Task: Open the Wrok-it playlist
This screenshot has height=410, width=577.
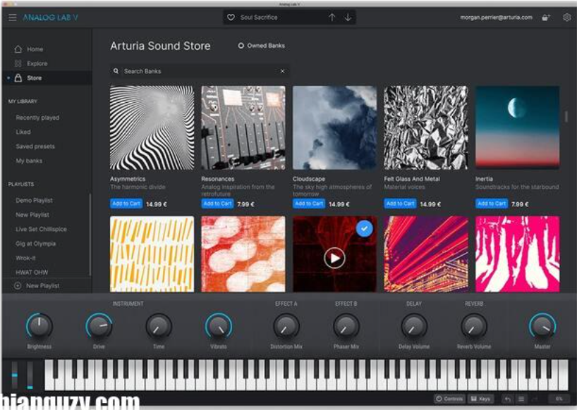Action: (26, 258)
